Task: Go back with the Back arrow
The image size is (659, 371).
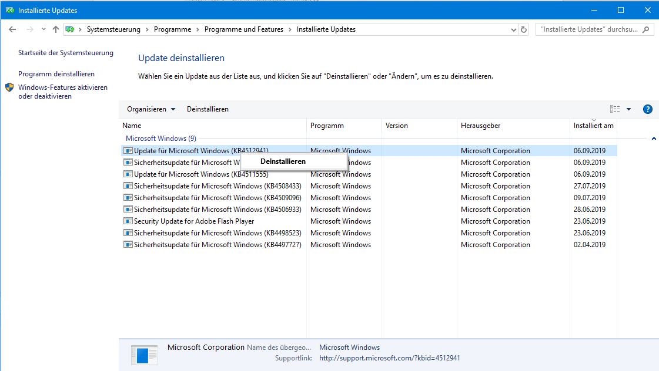Action: coord(12,29)
